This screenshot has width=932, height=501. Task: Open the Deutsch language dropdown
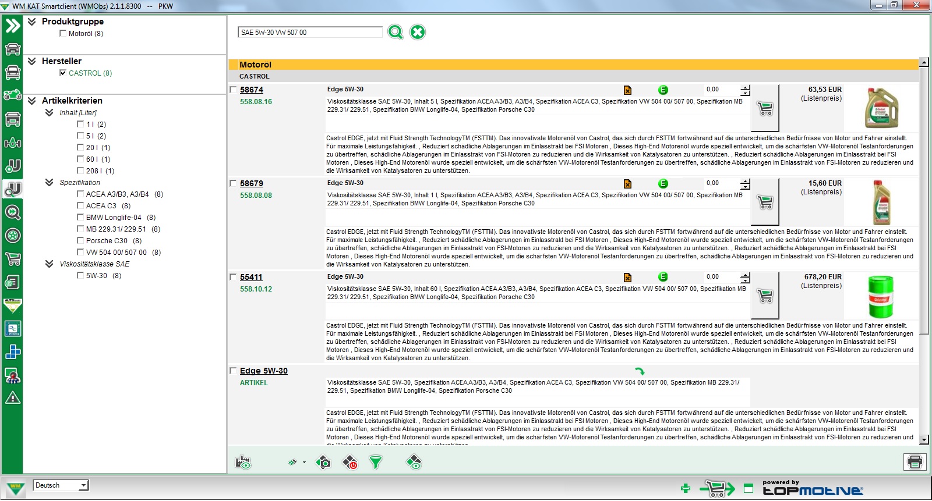(83, 486)
